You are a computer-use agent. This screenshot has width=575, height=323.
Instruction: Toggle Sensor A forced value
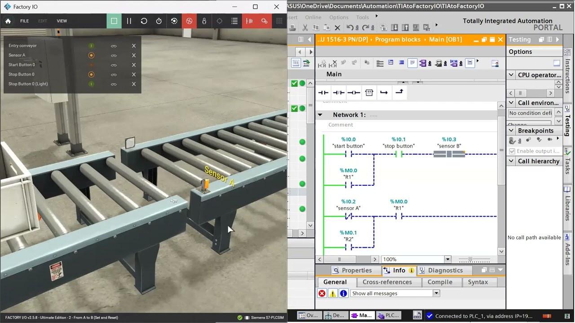point(91,55)
